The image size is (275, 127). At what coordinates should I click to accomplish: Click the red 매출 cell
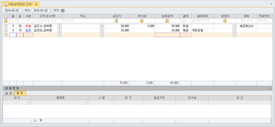pyautogui.click(x=28, y=26)
